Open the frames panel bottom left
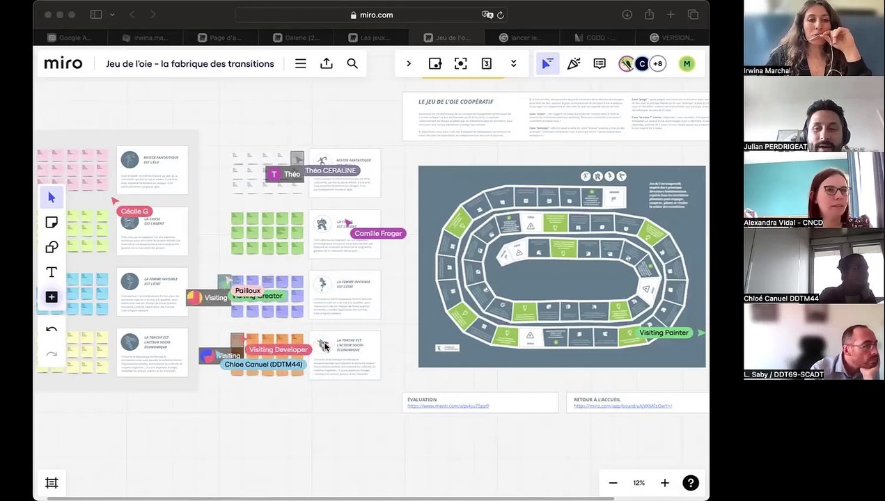Image resolution: width=885 pixels, height=501 pixels. (x=52, y=483)
